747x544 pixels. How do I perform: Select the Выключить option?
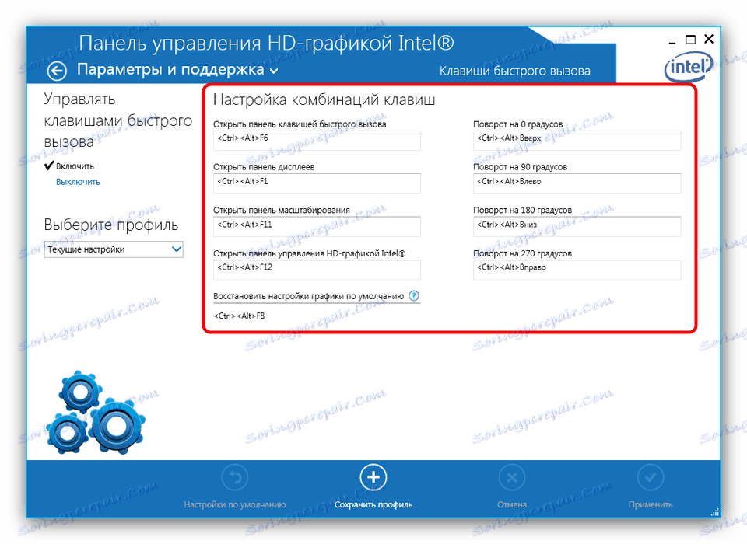pyautogui.click(x=78, y=182)
